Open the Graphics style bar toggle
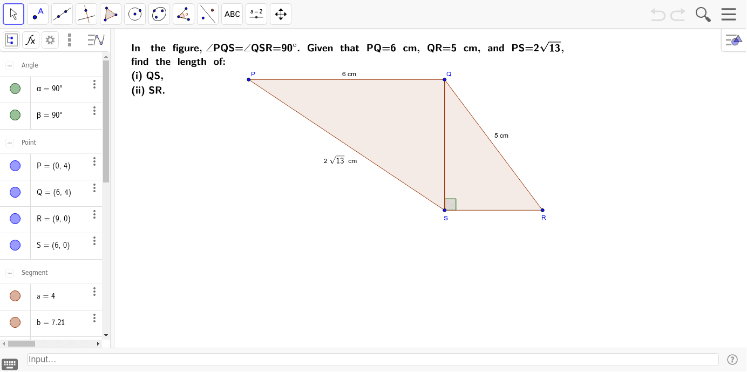The width and height of the screenshot is (747, 372). 734,40
